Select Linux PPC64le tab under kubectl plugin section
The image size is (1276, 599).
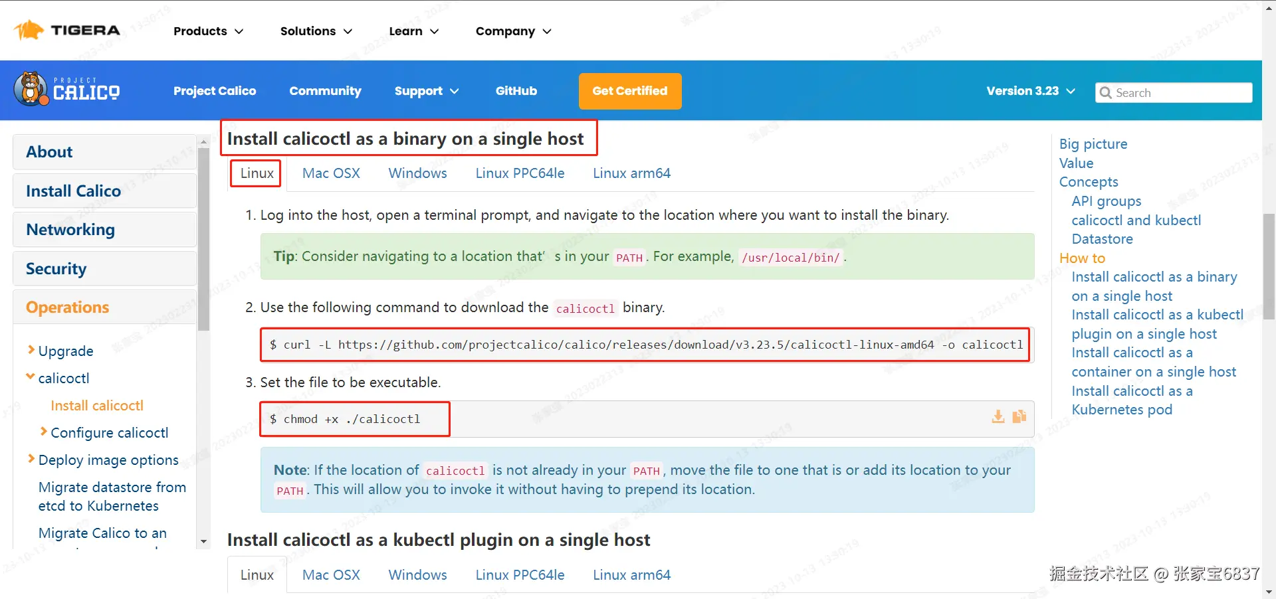click(520, 575)
